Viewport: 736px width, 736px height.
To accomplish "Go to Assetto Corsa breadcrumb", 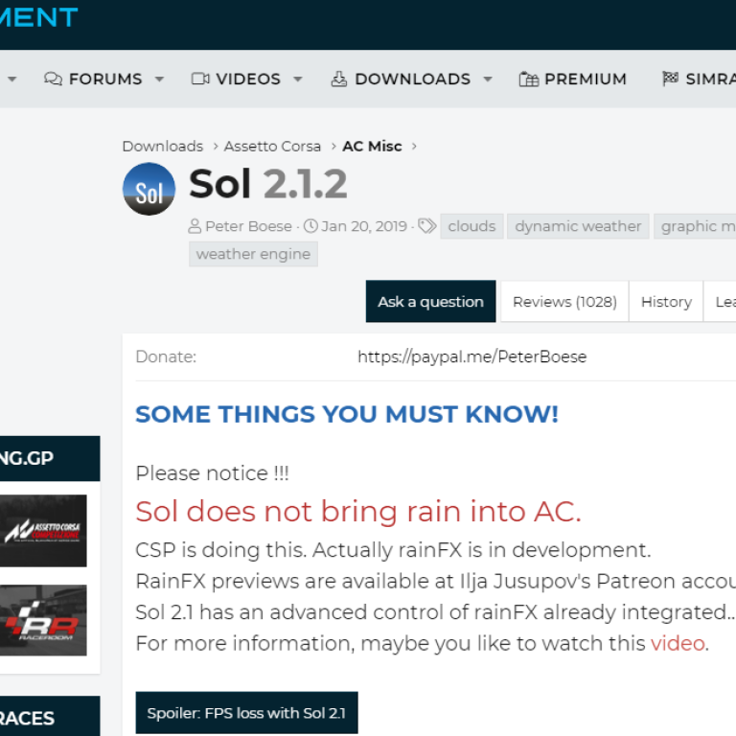I will click(272, 147).
